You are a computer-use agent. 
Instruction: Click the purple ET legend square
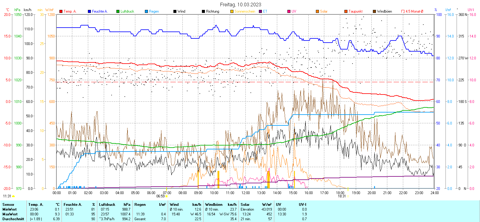[x=260, y=11]
